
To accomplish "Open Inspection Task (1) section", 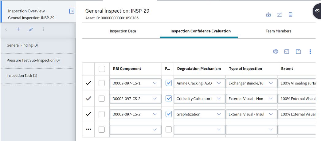I will tap(22, 76).
